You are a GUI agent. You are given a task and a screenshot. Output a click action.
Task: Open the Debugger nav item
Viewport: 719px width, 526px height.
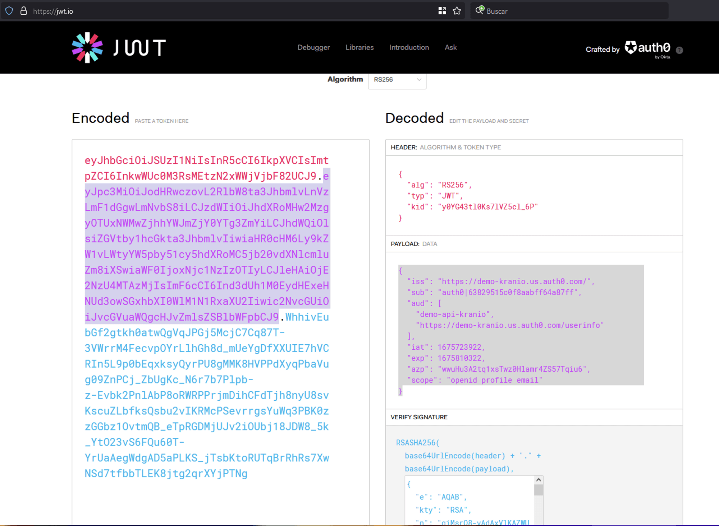click(x=313, y=47)
